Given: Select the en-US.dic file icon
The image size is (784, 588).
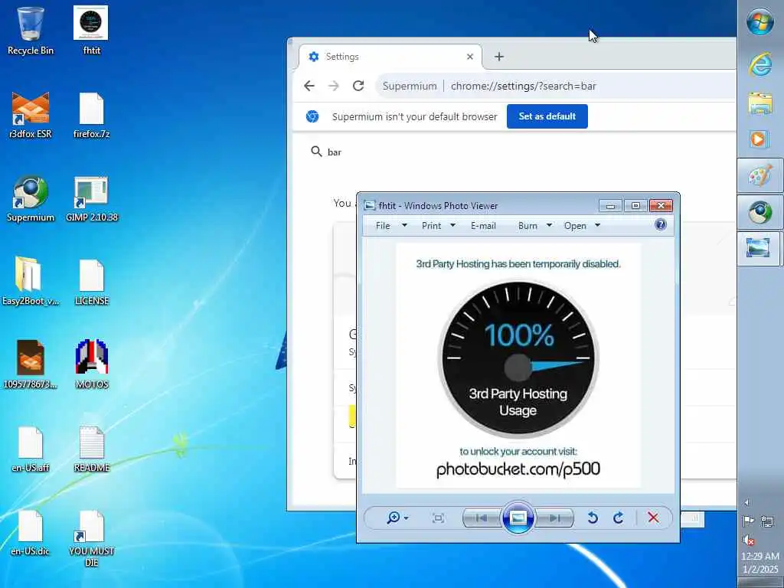Looking at the screenshot, I should pyautogui.click(x=31, y=532).
